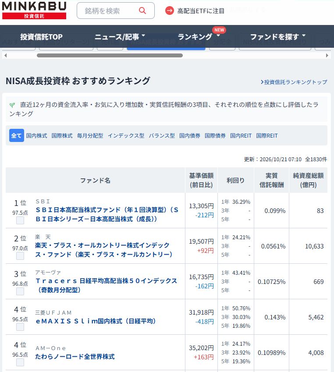Open 投資信託ランキングトップ link
The image size is (334, 372).
tap(294, 82)
